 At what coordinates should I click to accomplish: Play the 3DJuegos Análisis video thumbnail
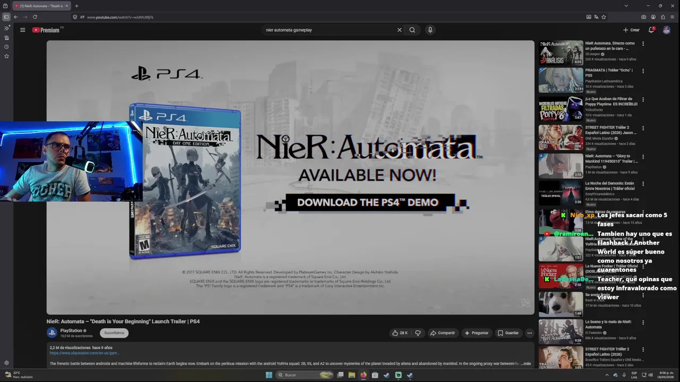click(x=561, y=53)
